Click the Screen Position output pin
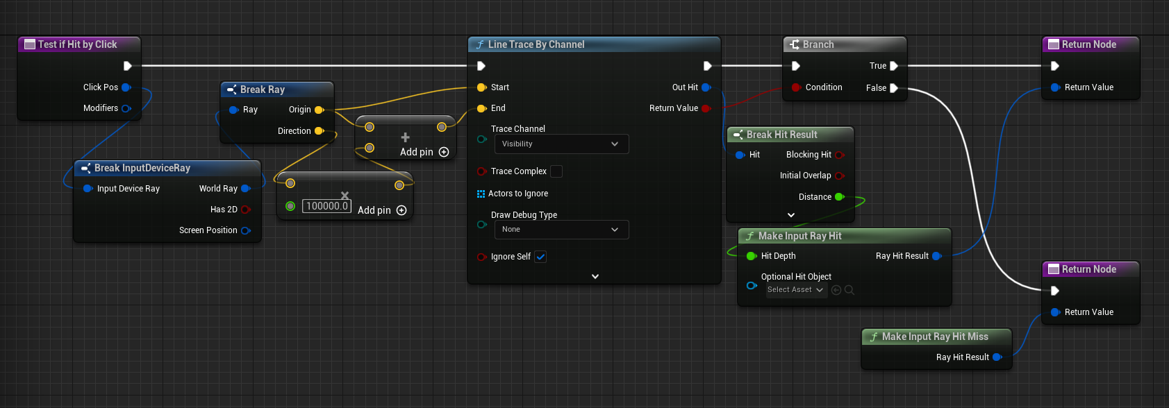The image size is (1169, 408). pos(246,230)
